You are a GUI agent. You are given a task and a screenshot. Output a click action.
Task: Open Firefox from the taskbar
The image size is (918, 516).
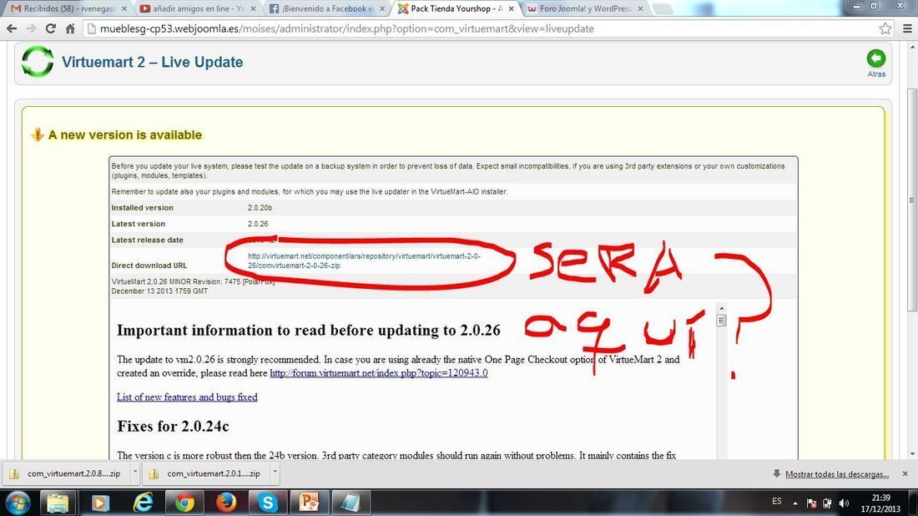click(226, 503)
